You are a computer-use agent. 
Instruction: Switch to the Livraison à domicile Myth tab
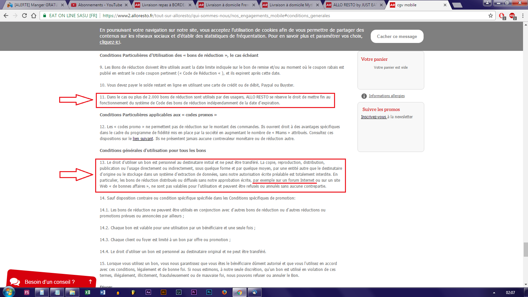291,5
